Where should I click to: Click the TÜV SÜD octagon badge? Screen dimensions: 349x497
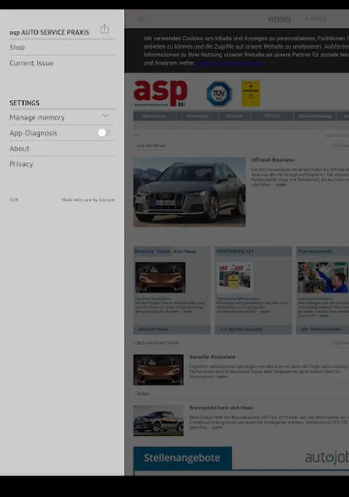click(x=219, y=93)
